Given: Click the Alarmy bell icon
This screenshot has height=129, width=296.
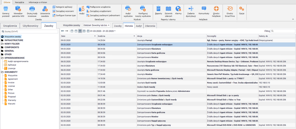Looking at the screenshot, I should 178,9.
